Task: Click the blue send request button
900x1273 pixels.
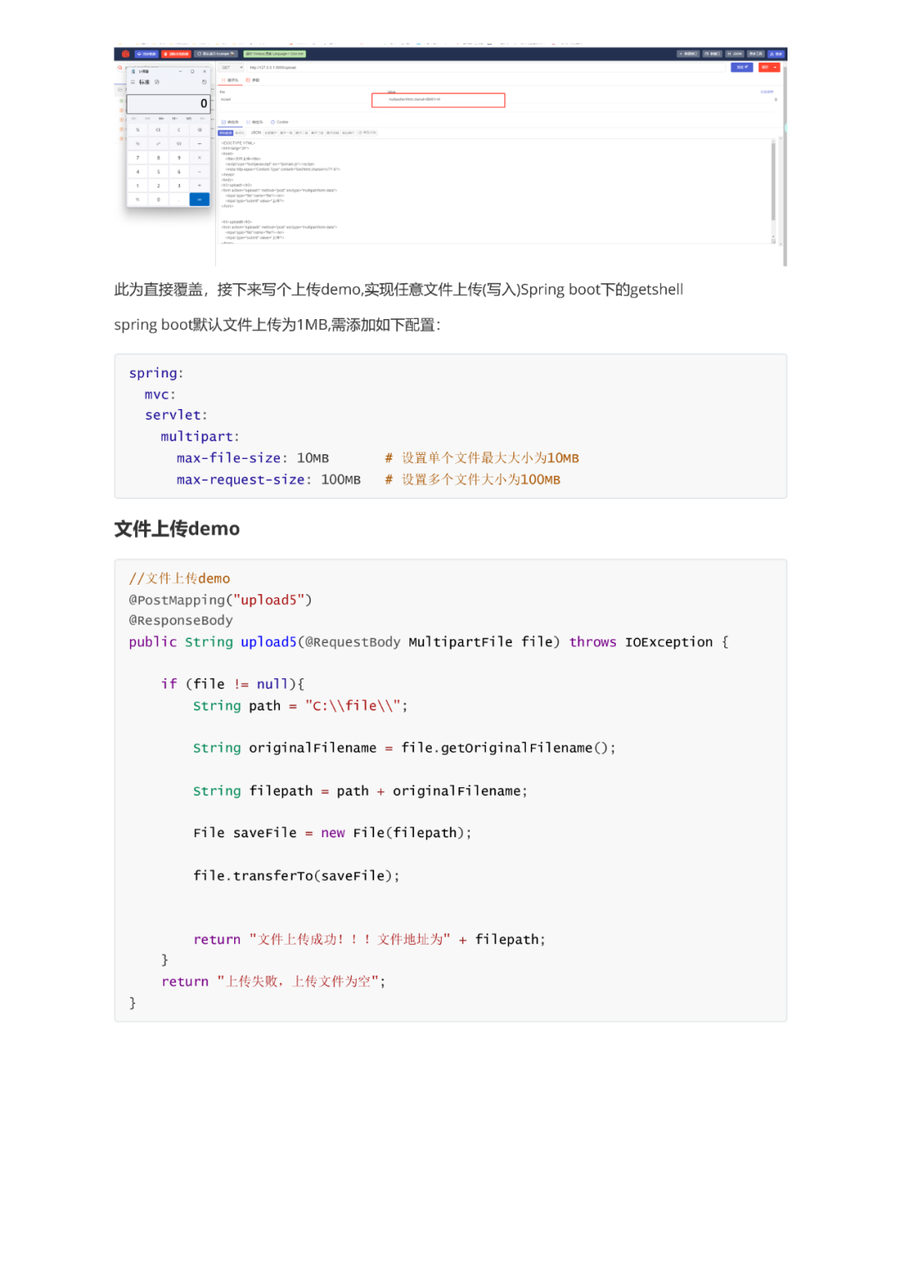Action: (742, 67)
